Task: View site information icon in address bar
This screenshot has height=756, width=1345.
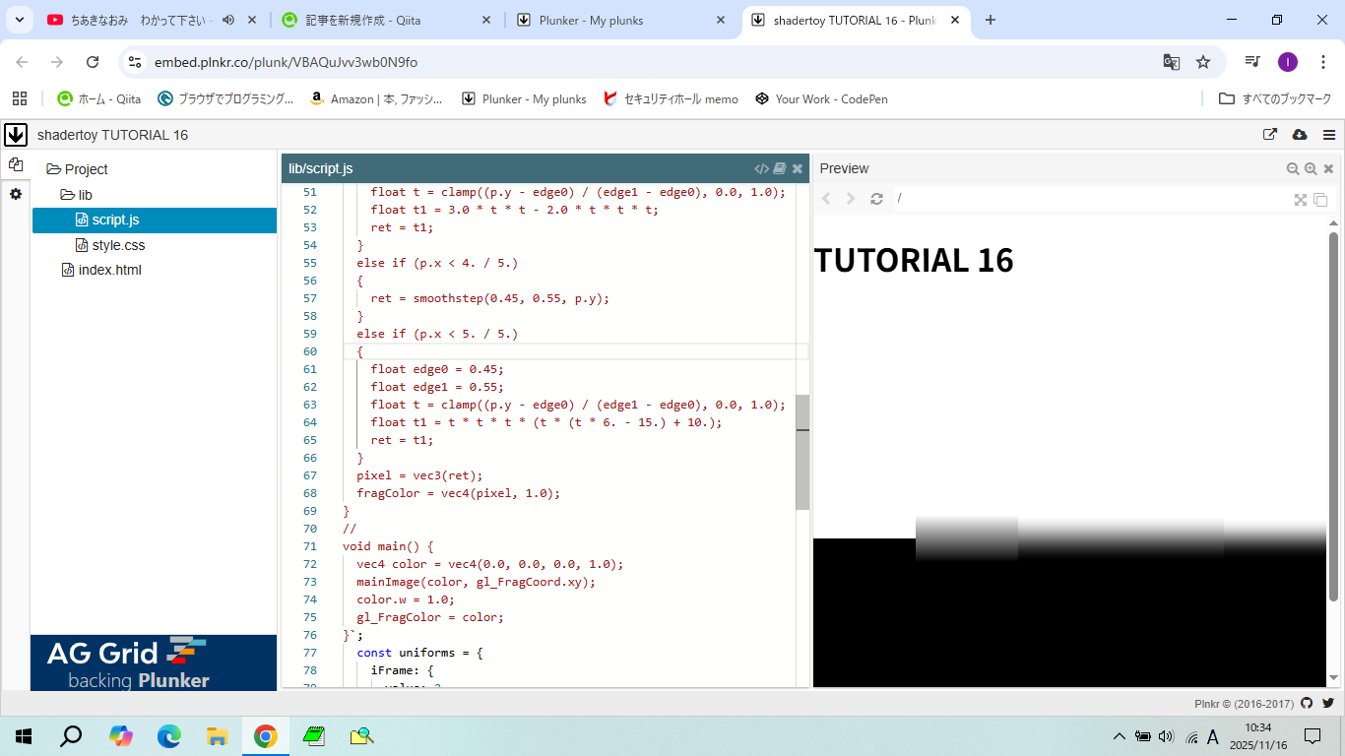Action: tap(136, 62)
